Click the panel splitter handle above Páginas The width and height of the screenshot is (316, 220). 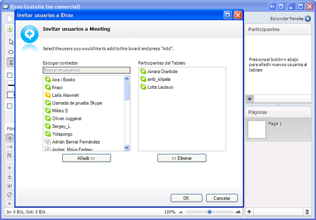[x=278, y=105]
